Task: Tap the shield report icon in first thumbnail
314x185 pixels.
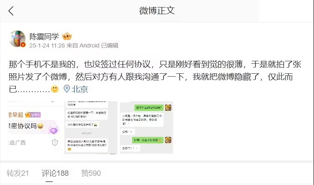Action: pos(55,142)
